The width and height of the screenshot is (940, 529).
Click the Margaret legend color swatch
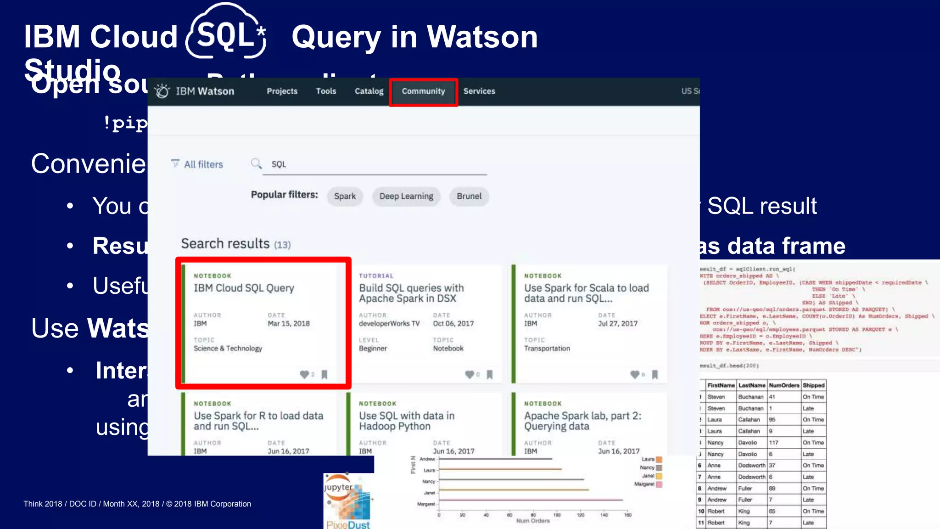coord(659,484)
